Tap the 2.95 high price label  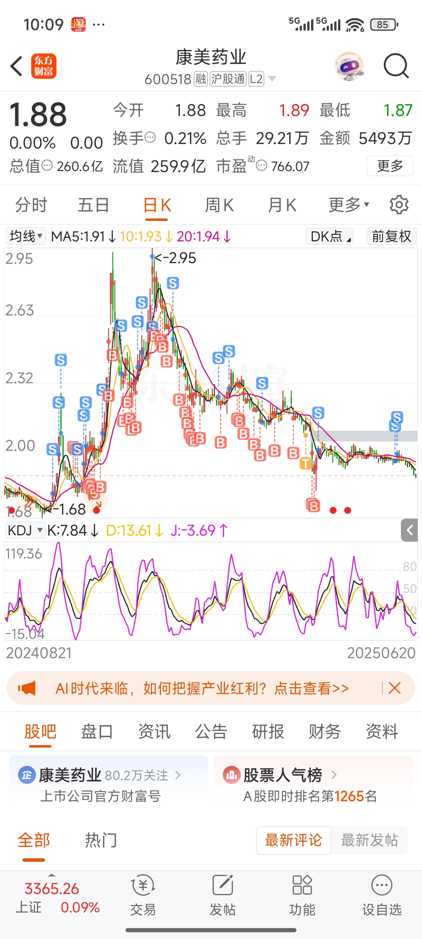tap(175, 258)
